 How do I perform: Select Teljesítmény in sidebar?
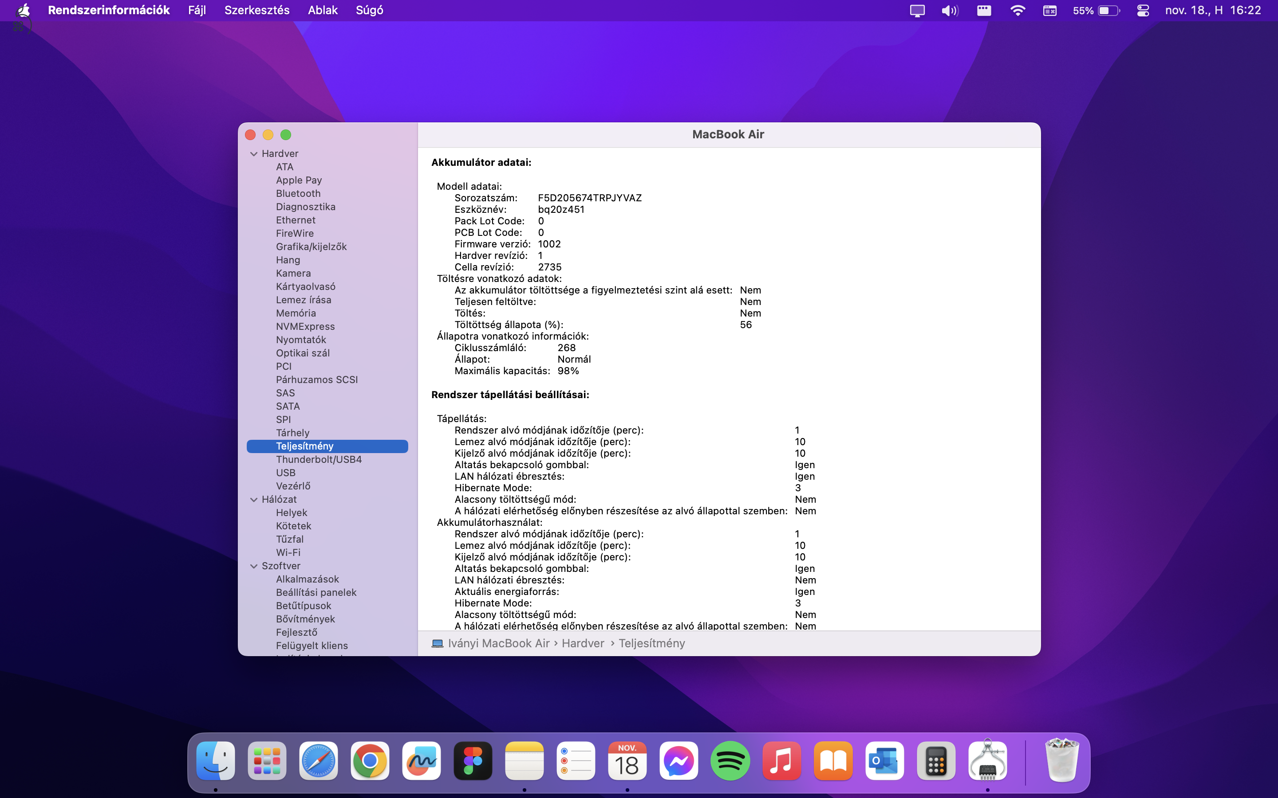(305, 446)
